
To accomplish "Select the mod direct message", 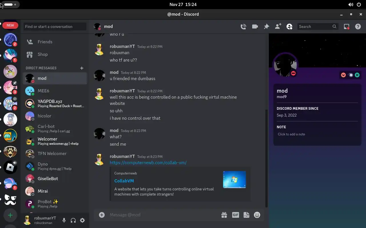I will coord(55,78).
